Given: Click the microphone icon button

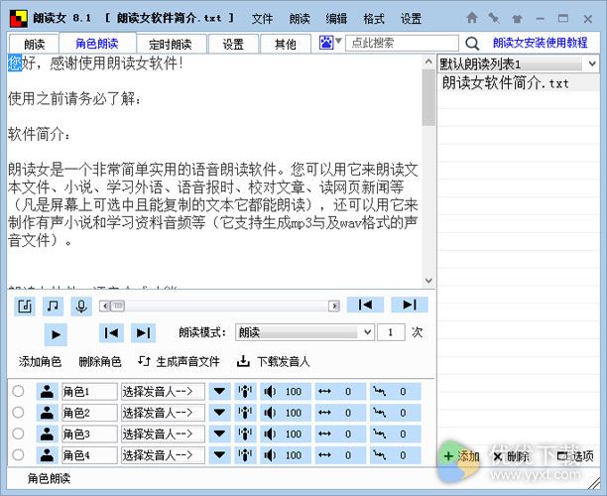Looking at the screenshot, I should [81, 307].
